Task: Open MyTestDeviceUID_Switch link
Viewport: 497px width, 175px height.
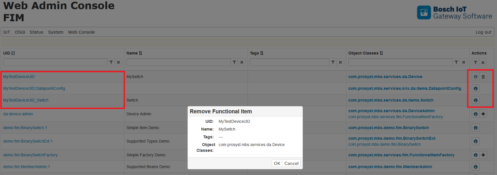Action: (26, 100)
